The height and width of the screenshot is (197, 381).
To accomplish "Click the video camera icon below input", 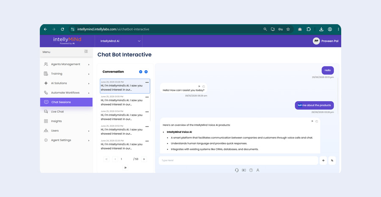I will pos(244,170).
